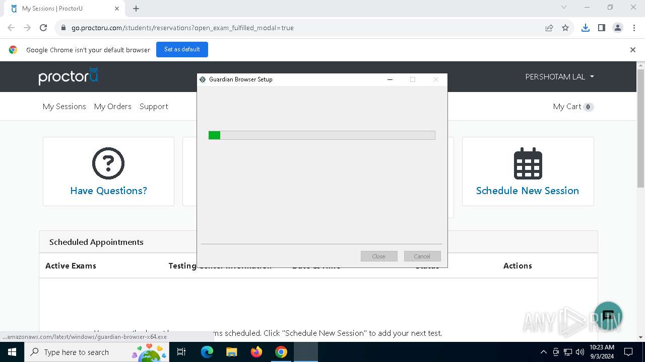Minimize the Guardian Browser Setup window
The image size is (645, 362).
coord(390,79)
